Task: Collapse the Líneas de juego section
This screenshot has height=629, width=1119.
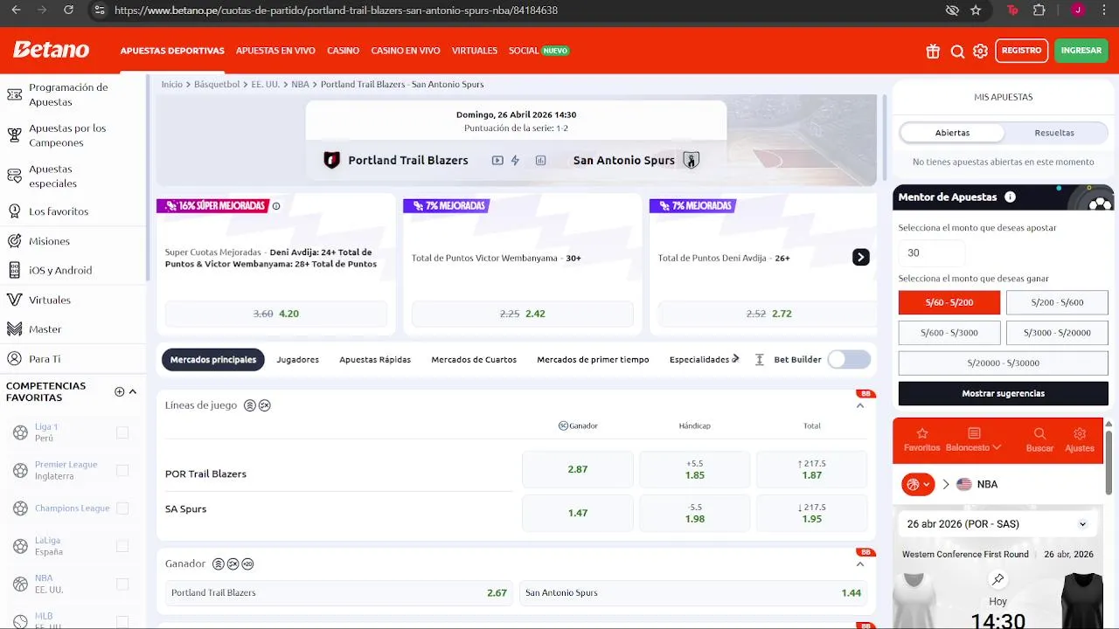Action: pyautogui.click(x=860, y=405)
